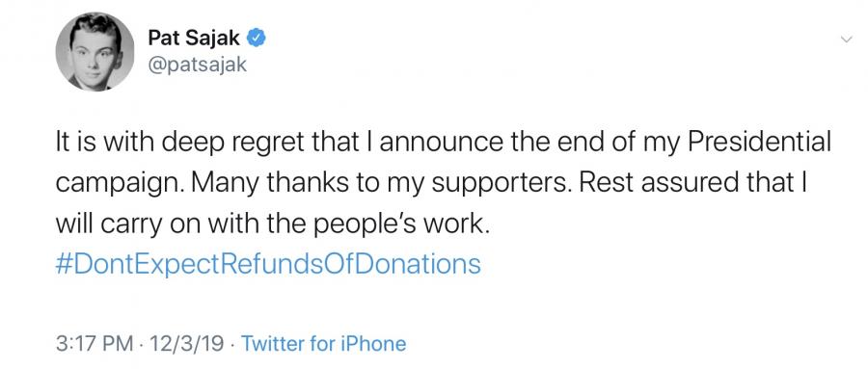The height and width of the screenshot is (369, 868).
Task: Open the @patsajak handle link
Action: click(197, 66)
